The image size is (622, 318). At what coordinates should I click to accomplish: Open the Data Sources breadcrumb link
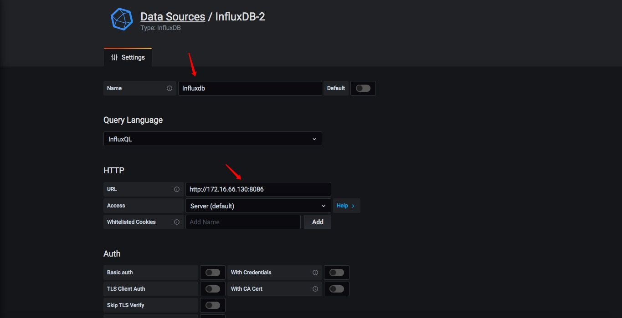point(173,17)
